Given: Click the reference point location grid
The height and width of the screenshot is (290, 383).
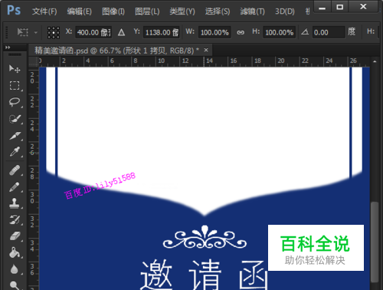Looking at the screenshot, I should pos(54,32).
